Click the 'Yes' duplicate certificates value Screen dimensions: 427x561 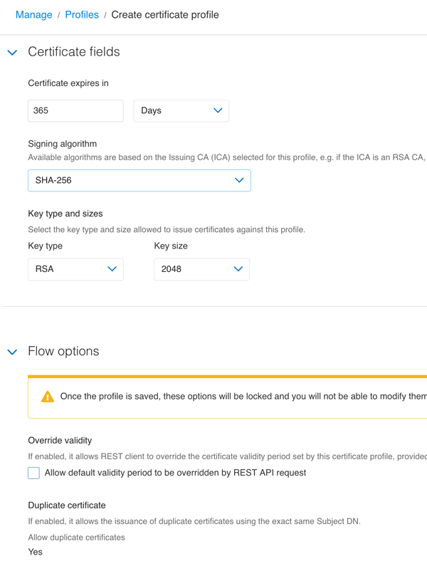pyautogui.click(x=36, y=552)
